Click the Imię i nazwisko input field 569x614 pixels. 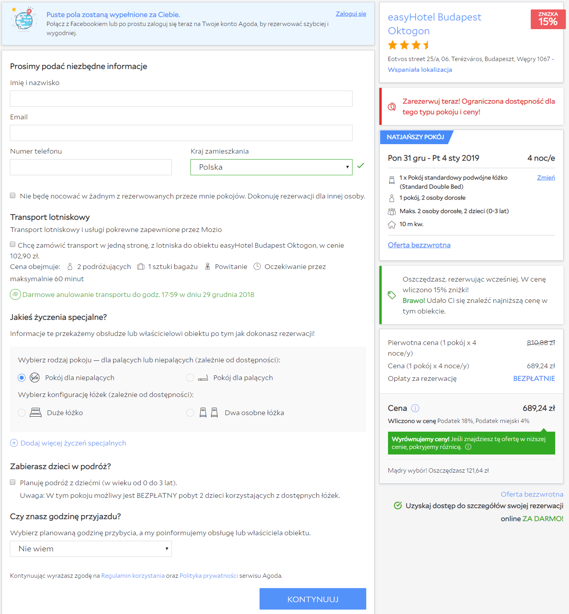click(181, 99)
